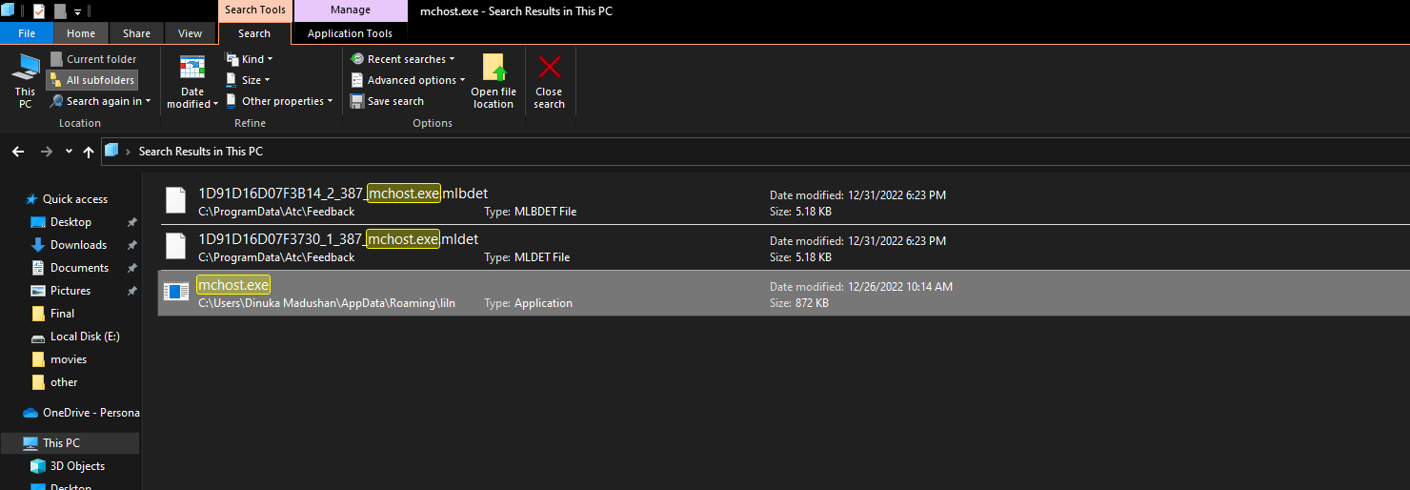Image resolution: width=1410 pixels, height=490 pixels.
Task: Open the Other properties dropdown
Action: point(279,101)
